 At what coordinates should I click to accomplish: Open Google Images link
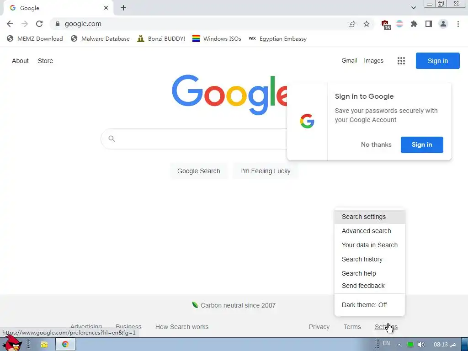(373, 61)
